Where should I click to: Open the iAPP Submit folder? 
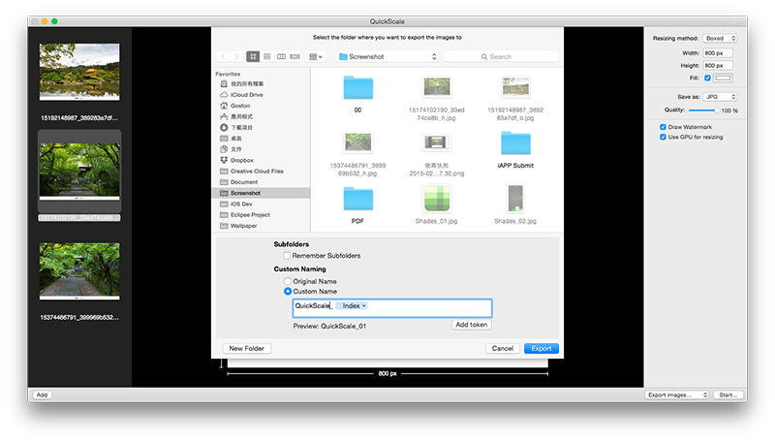515,143
